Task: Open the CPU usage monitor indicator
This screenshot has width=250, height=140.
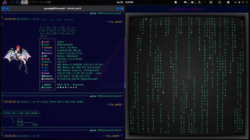Action: 185,2
